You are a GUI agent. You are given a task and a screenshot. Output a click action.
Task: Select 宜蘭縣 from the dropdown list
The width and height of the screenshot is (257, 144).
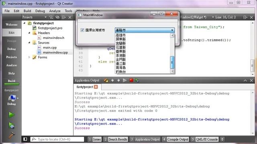(x=143, y=43)
